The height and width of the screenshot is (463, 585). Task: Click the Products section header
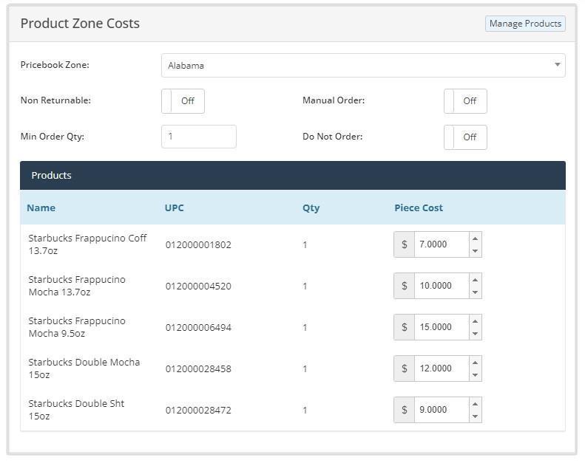pyautogui.click(x=293, y=176)
